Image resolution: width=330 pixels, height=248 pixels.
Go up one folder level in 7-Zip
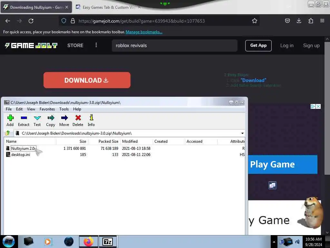point(8,133)
